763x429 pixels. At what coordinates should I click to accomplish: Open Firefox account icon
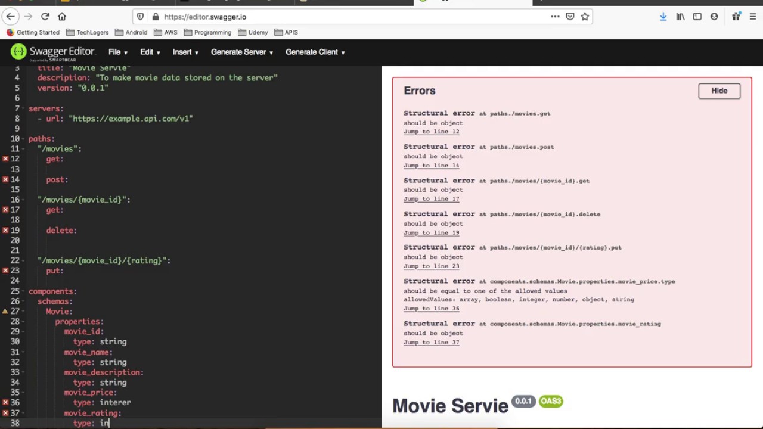(714, 17)
